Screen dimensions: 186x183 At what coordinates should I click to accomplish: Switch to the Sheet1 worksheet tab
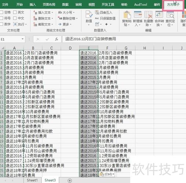[x=32, y=180]
